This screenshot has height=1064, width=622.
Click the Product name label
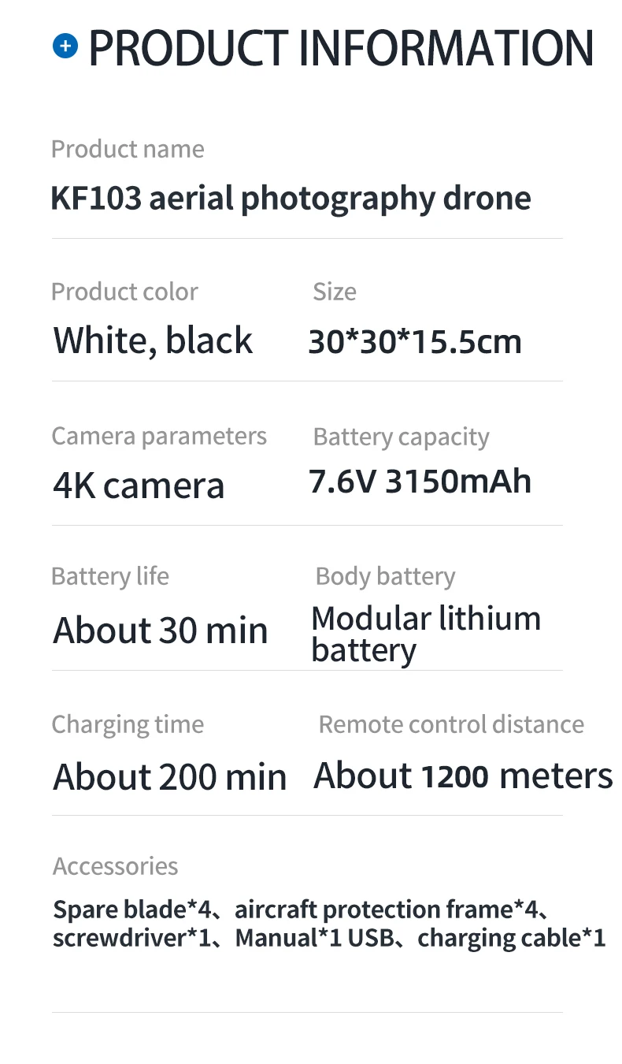tap(128, 149)
